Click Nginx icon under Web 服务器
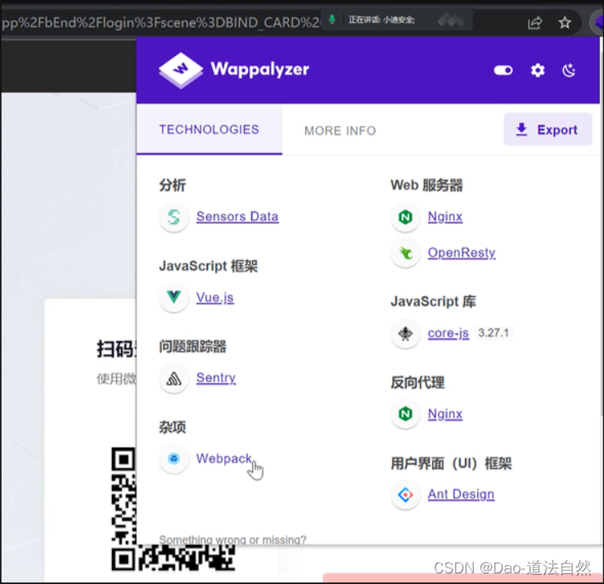604x584 pixels. (406, 217)
